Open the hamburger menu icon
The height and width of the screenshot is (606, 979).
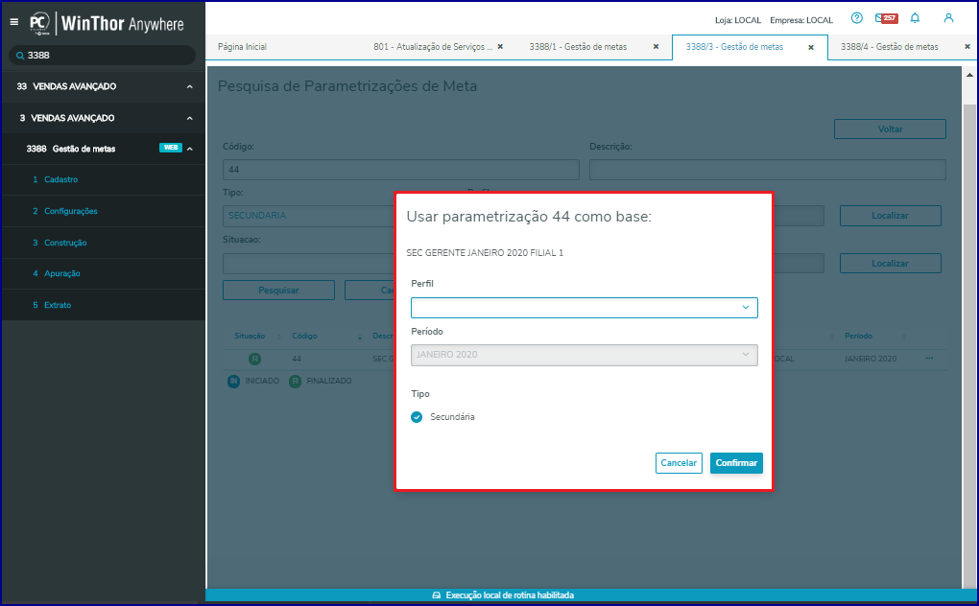13,22
